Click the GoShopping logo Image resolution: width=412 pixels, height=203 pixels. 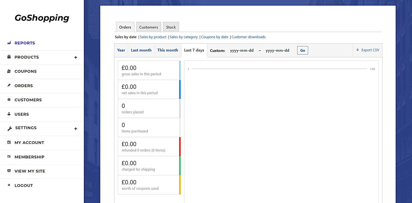pyautogui.click(x=42, y=18)
